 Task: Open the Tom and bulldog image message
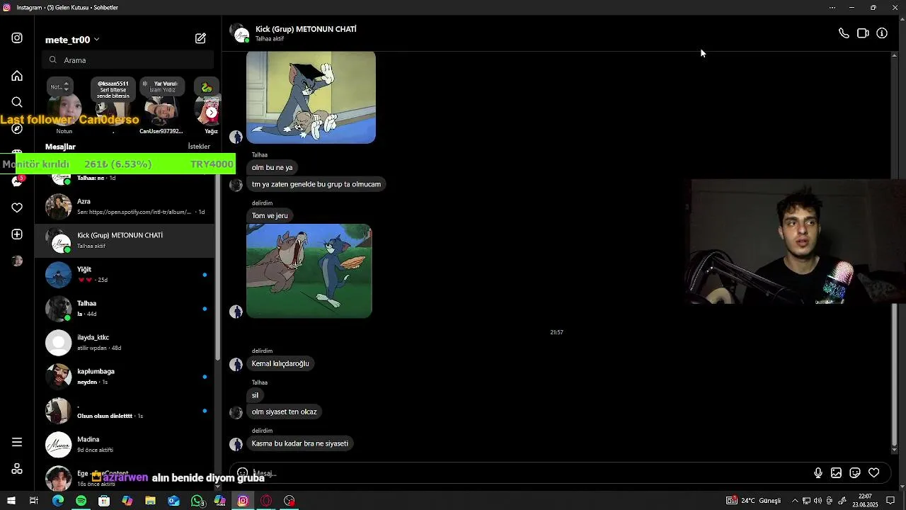click(309, 271)
